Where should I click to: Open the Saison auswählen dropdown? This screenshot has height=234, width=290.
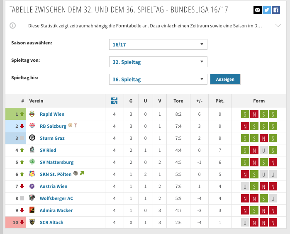click(x=158, y=44)
